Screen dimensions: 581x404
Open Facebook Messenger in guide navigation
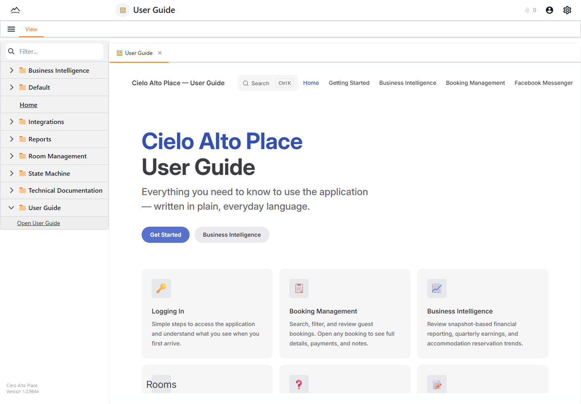(x=543, y=83)
